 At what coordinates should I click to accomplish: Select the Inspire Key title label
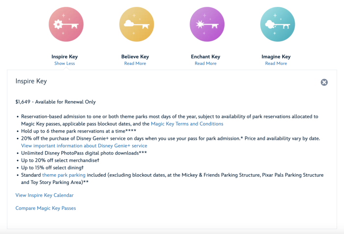(65, 57)
